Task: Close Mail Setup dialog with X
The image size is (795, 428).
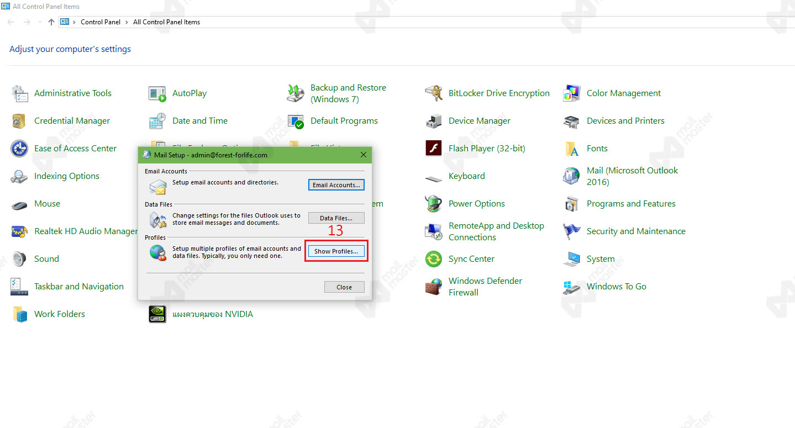Action: (363, 155)
